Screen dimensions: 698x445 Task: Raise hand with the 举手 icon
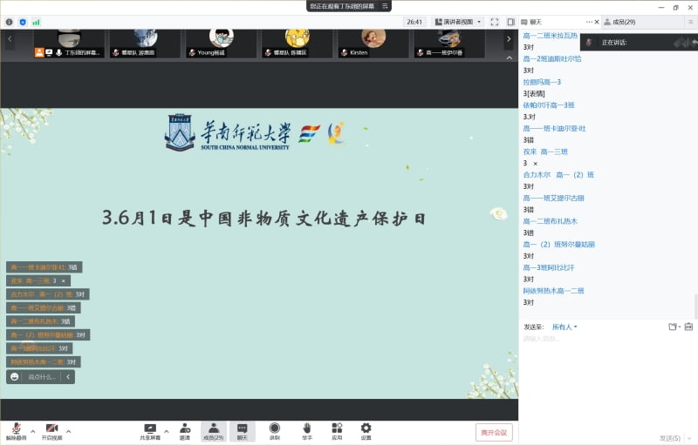pos(307,430)
